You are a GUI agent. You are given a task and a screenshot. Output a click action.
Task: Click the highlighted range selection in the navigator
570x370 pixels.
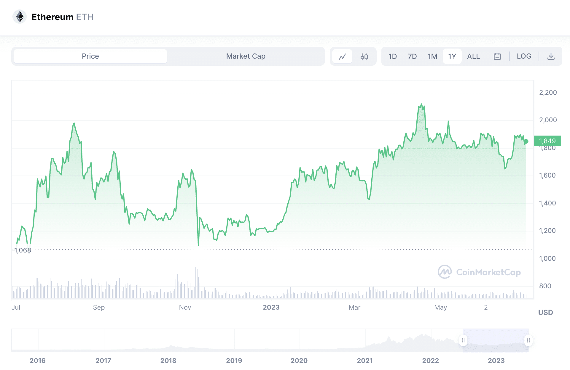[x=496, y=340]
